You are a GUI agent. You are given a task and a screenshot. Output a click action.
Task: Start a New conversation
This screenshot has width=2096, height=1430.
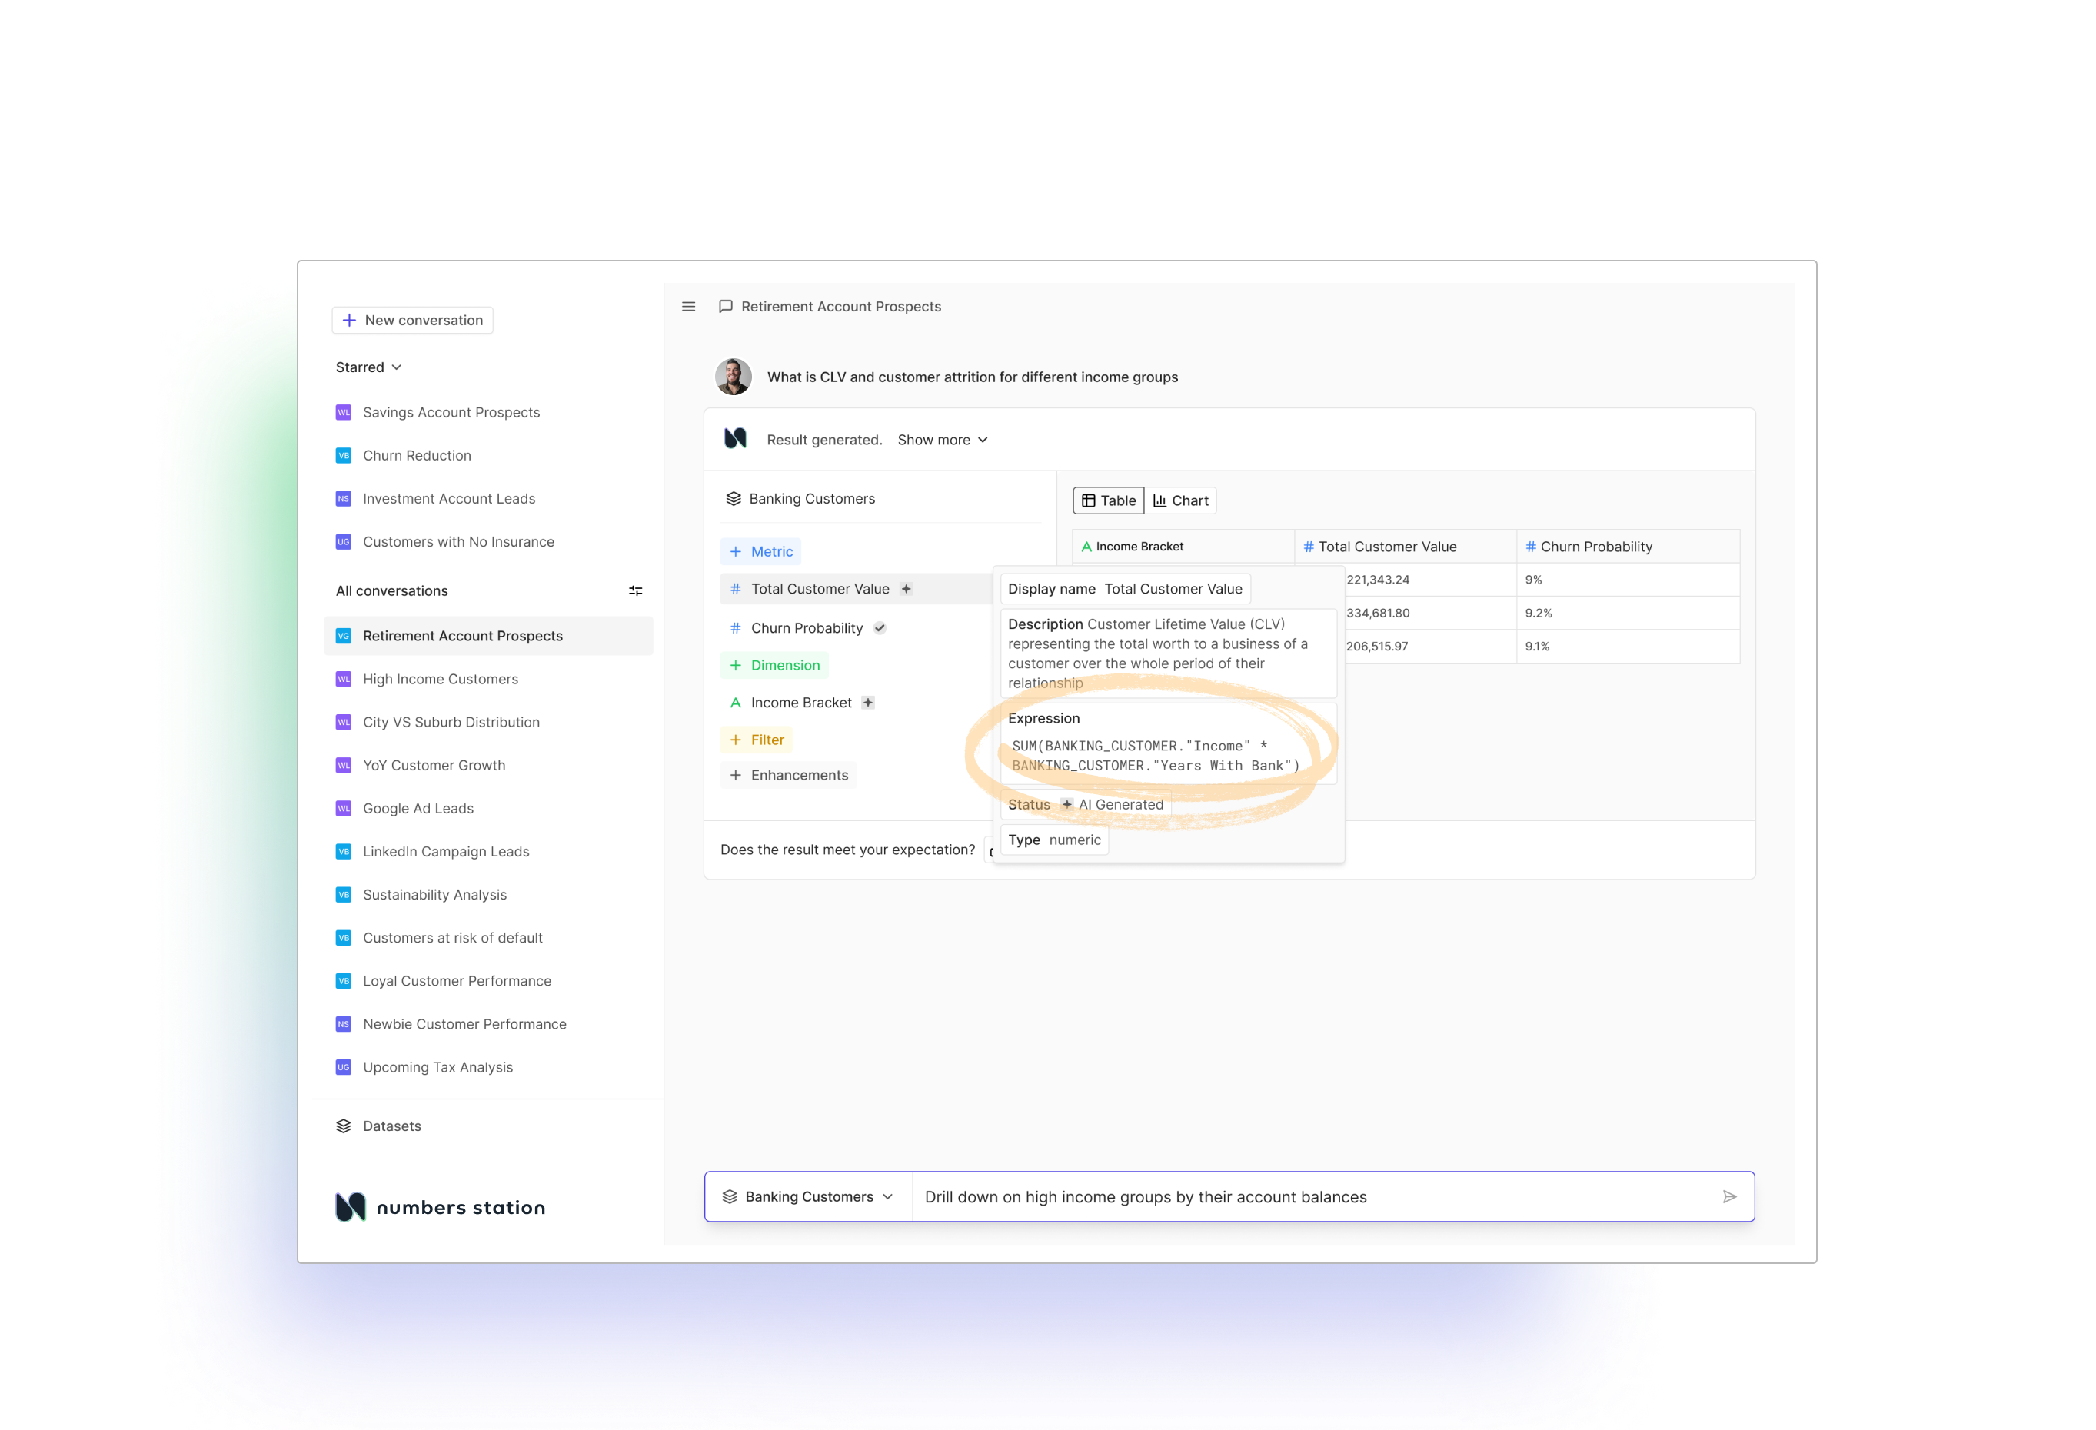[412, 320]
